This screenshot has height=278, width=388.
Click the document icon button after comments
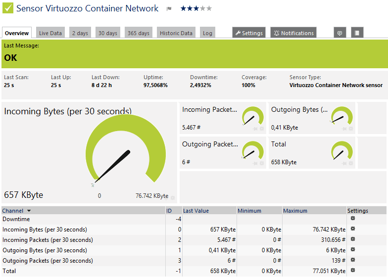click(357, 33)
